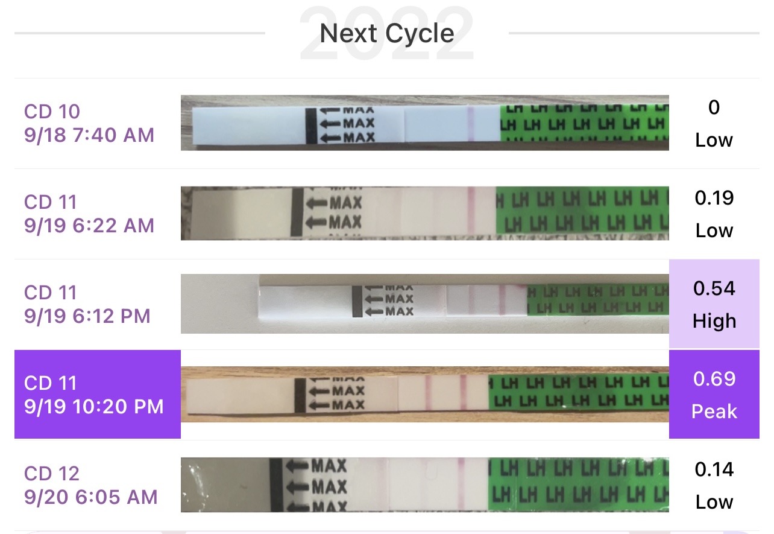Tap the Next Cycle header

click(x=387, y=33)
